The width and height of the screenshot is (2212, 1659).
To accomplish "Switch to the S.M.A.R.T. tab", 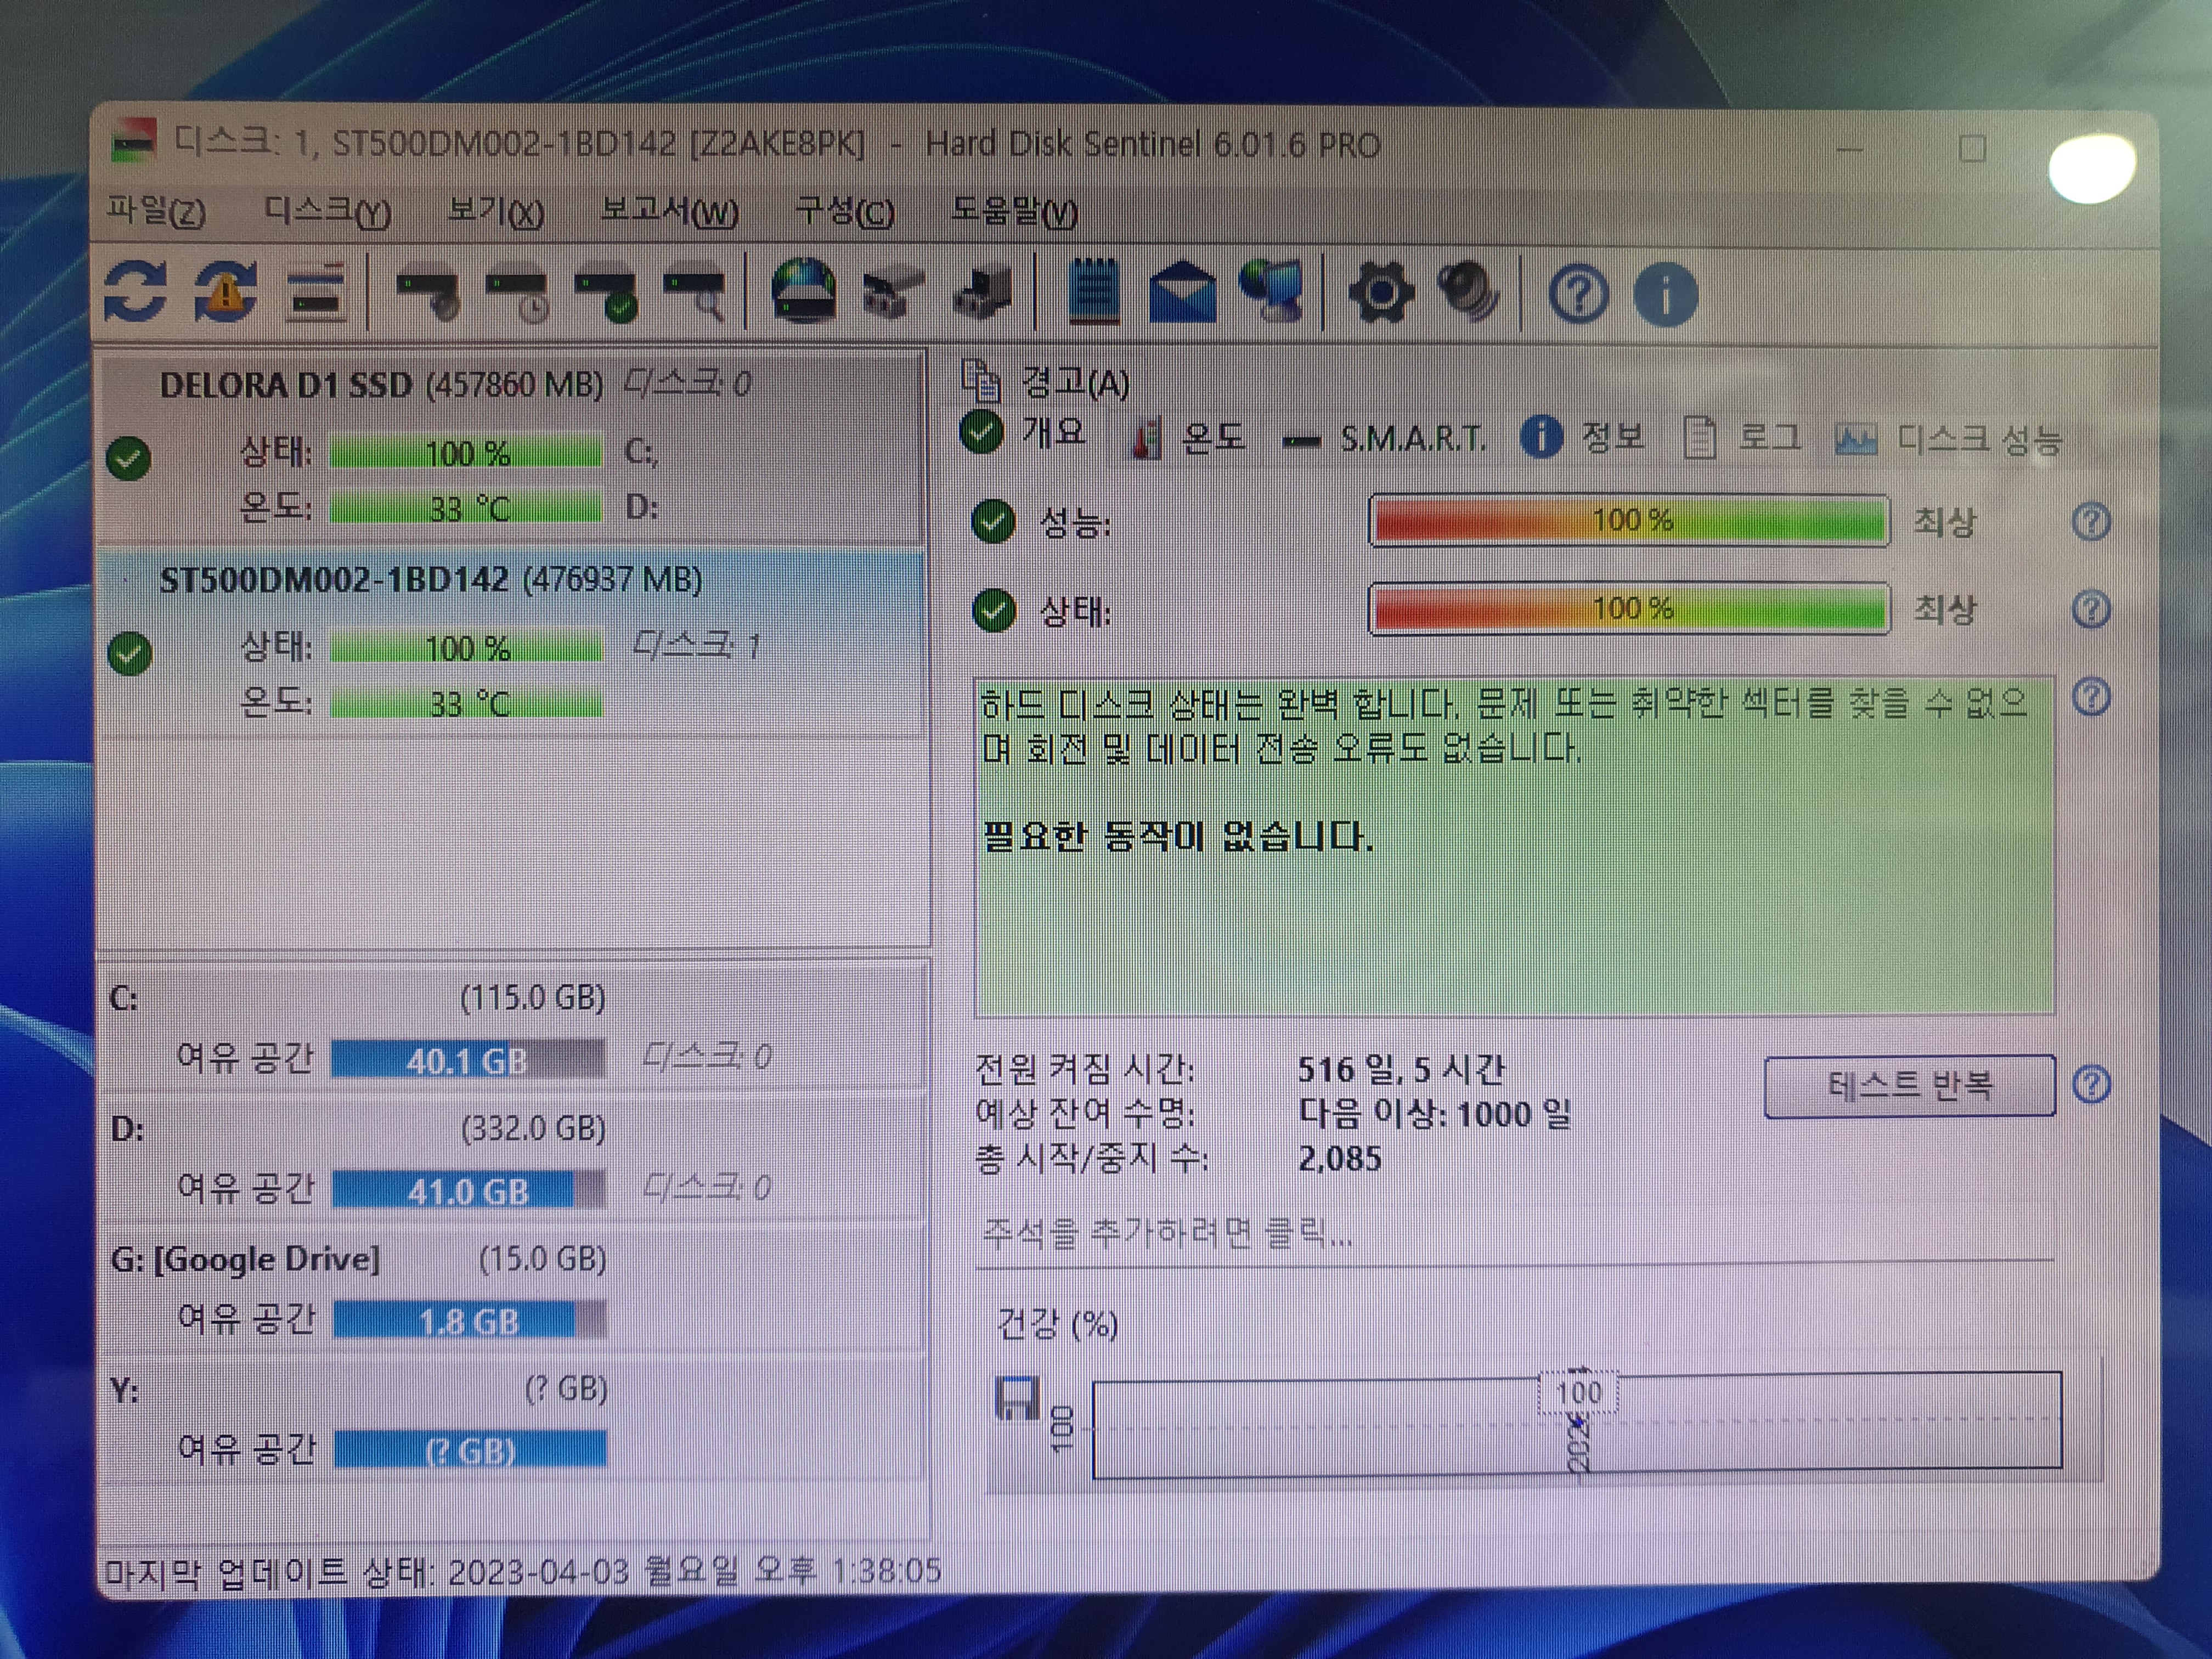I will (1411, 438).
